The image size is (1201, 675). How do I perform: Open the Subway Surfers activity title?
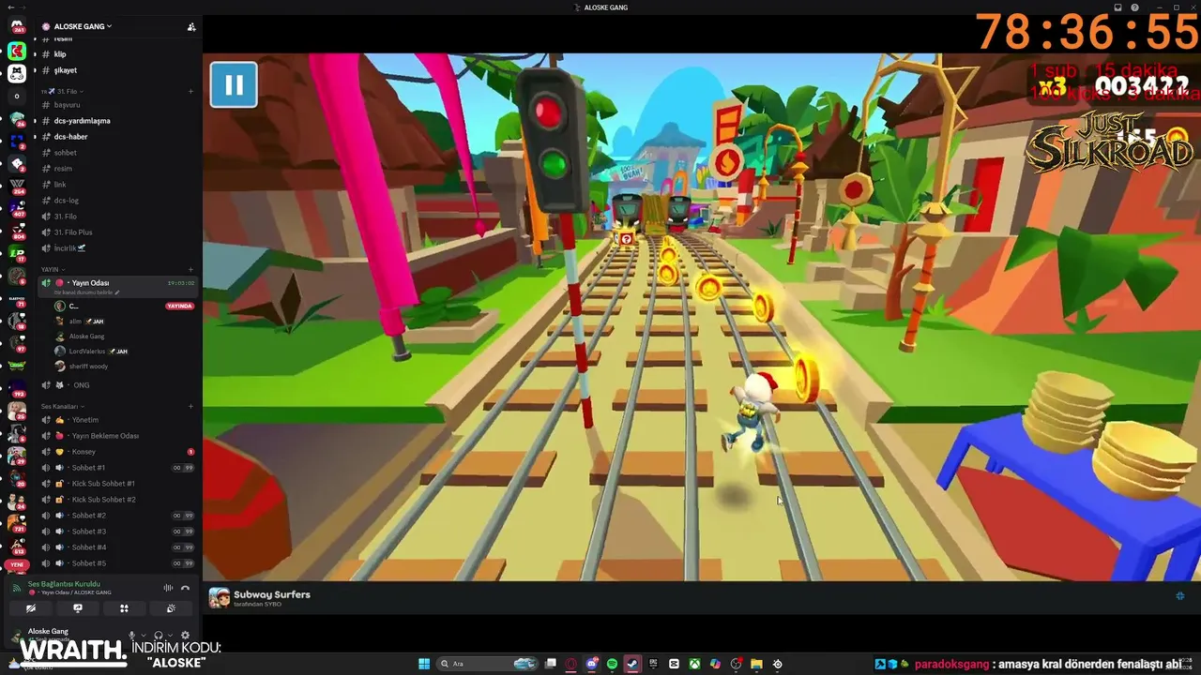pos(272,594)
